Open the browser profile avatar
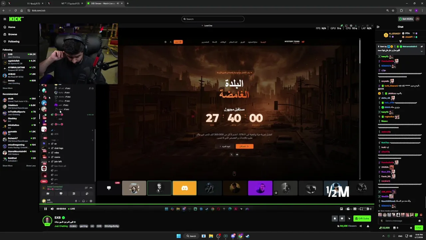Viewport: 426px width, 240px height. click(x=416, y=10)
